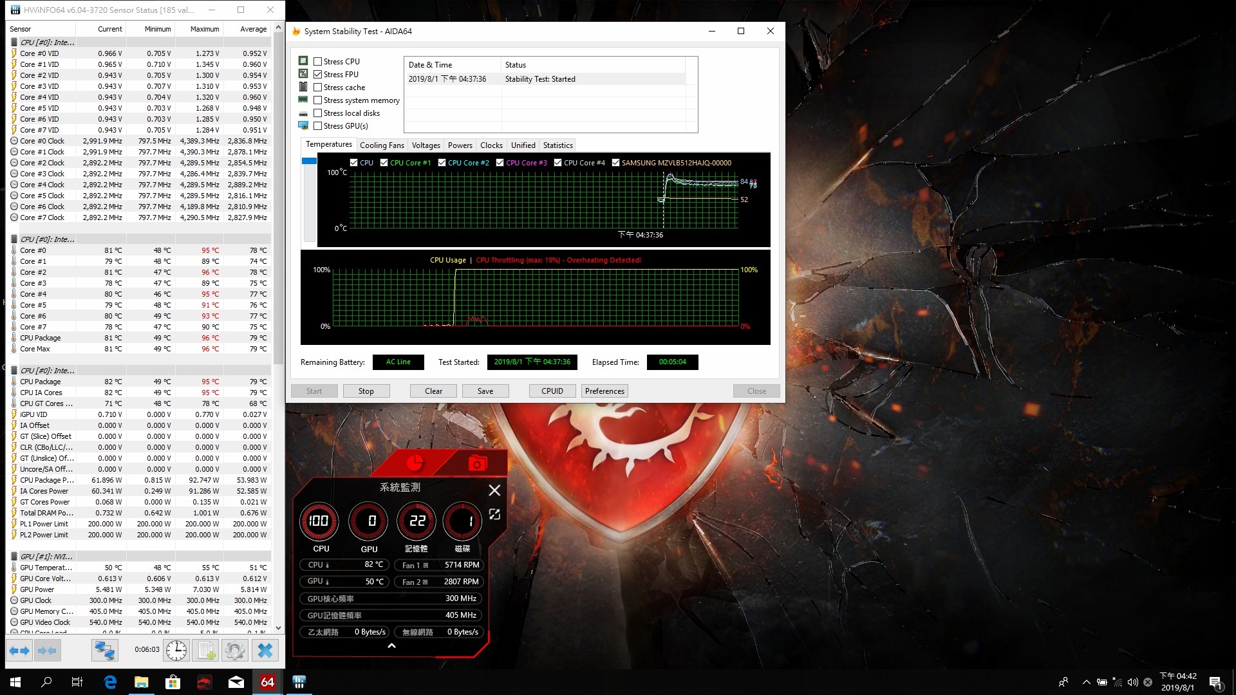This screenshot has width=1236, height=695.
Task: Click the memory usage gauge showing 22
Action: point(417,521)
